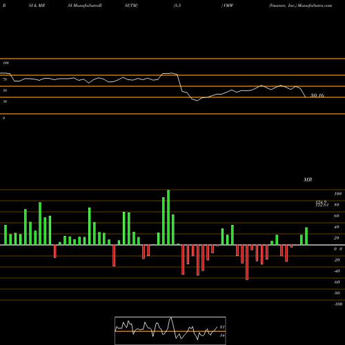The width and height of the screenshot is (345, 345).
Task: Click the tallest green MR histogram bar
Action: pos(168,217)
